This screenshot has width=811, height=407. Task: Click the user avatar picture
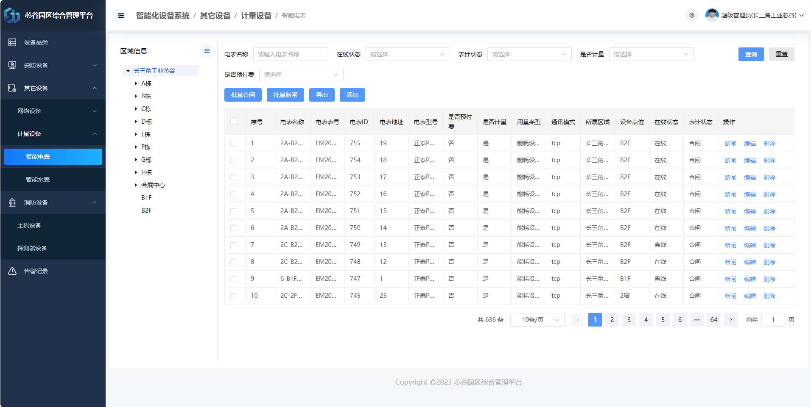[x=711, y=15]
